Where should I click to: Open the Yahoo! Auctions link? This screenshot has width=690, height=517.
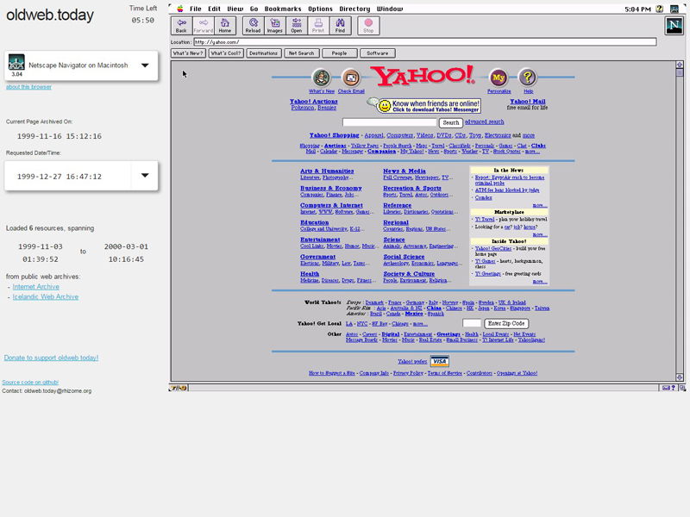coord(314,102)
